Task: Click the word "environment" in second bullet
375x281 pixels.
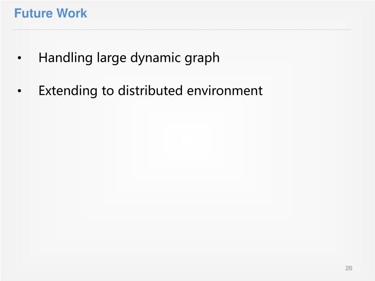Action: pyautogui.click(x=224, y=91)
